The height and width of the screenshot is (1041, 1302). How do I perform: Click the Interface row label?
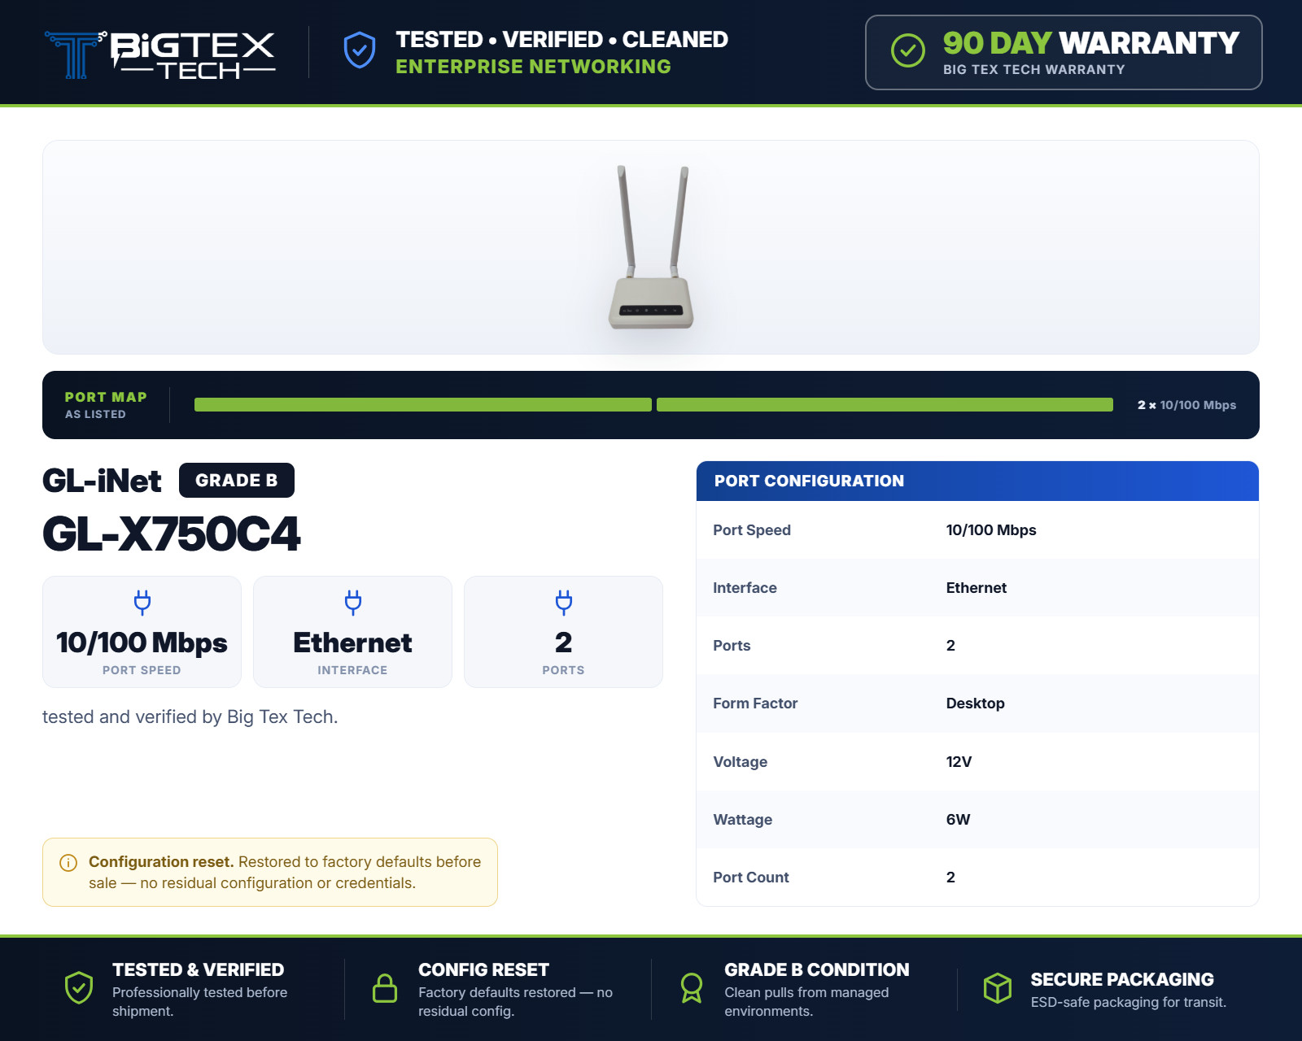pyautogui.click(x=745, y=588)
